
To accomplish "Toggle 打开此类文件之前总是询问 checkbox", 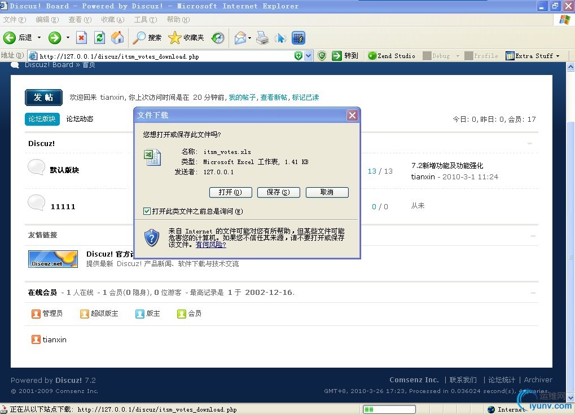I will 147,211.
